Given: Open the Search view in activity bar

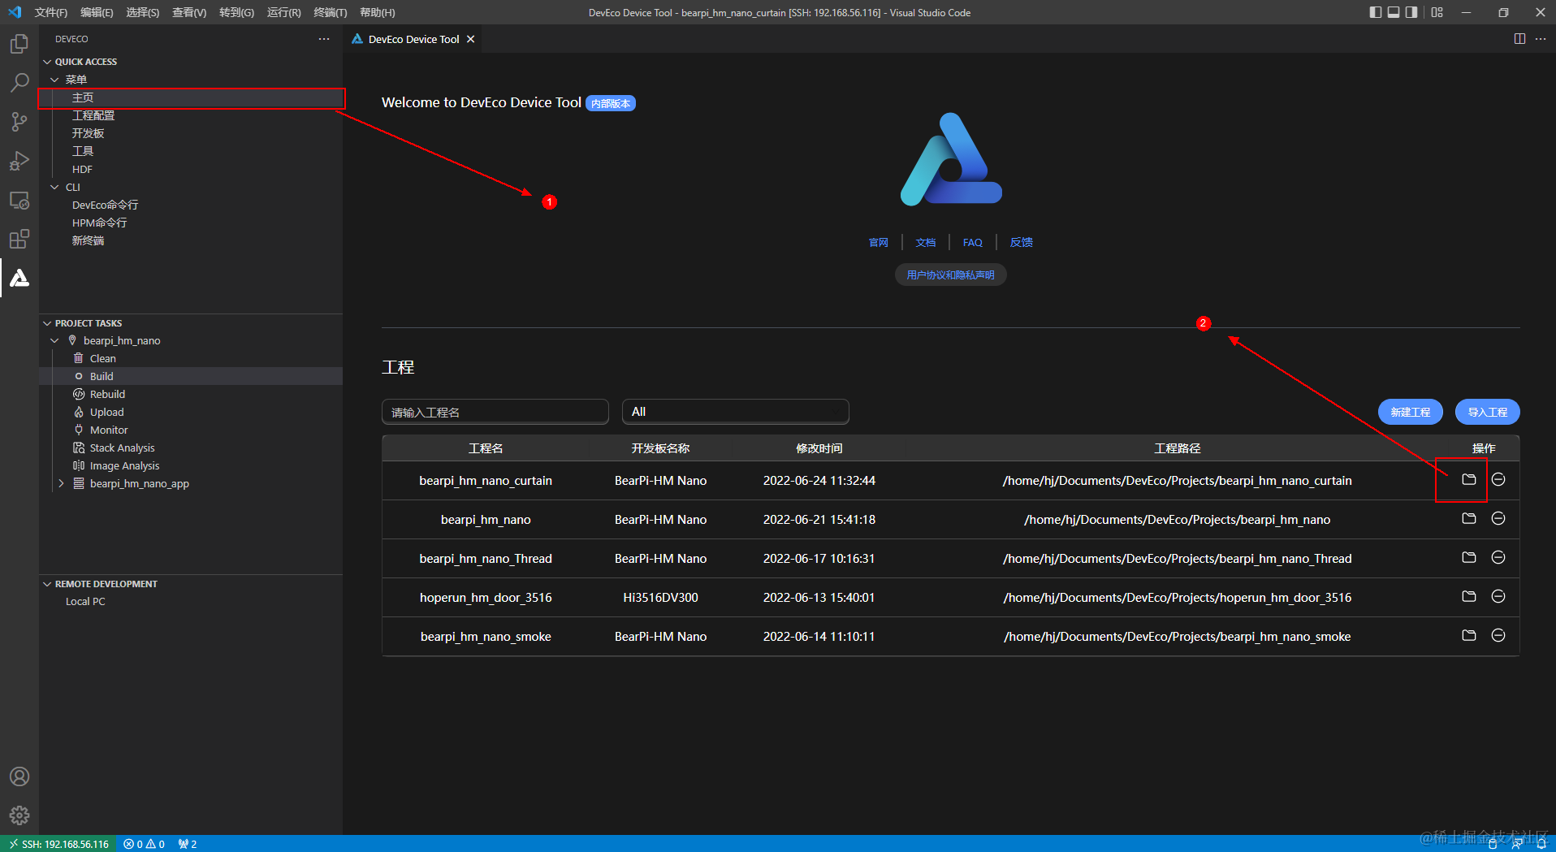Looking at the screenshot, I should pyautogui.click(x=19, y=83).
